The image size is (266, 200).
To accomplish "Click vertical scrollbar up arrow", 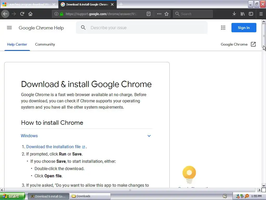I will click(x=264, y=21).
